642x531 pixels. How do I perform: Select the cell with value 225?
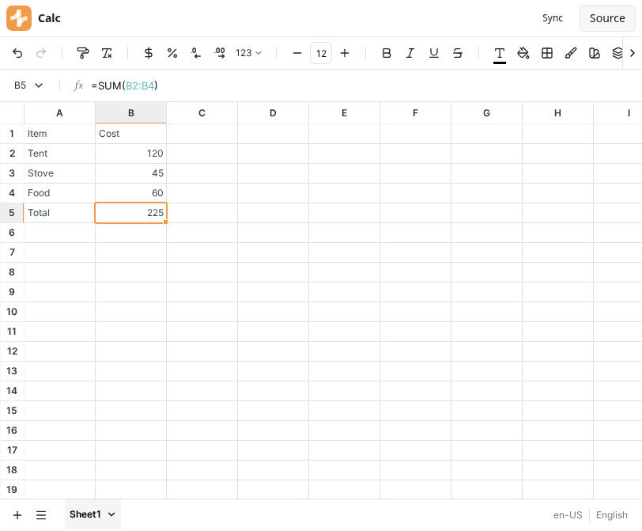[131, 213]
